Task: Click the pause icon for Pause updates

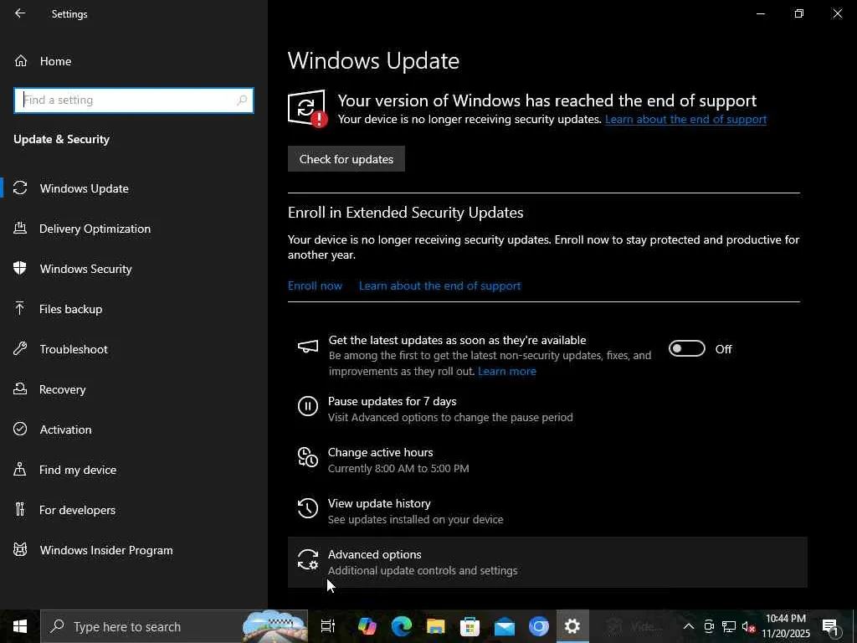Action: tap(308, 406)
